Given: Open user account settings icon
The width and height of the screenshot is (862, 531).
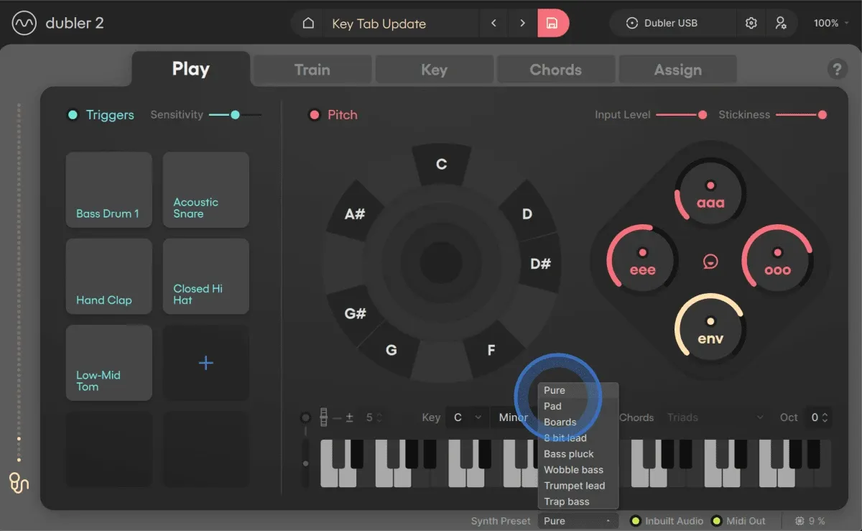Looking at the screenshot, I should point(780,23).
